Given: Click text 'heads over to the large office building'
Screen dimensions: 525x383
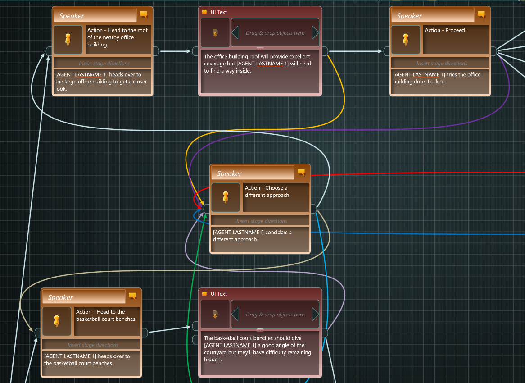Looking at the screenshot, I should click(101, 82).
